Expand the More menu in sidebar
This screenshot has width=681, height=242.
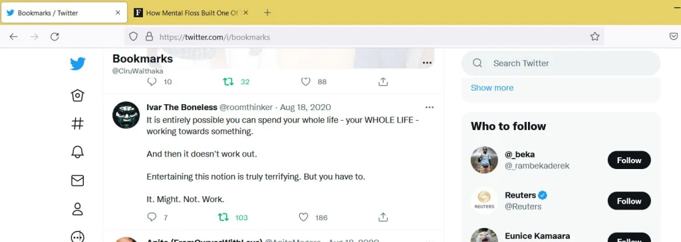click(77, 237)
